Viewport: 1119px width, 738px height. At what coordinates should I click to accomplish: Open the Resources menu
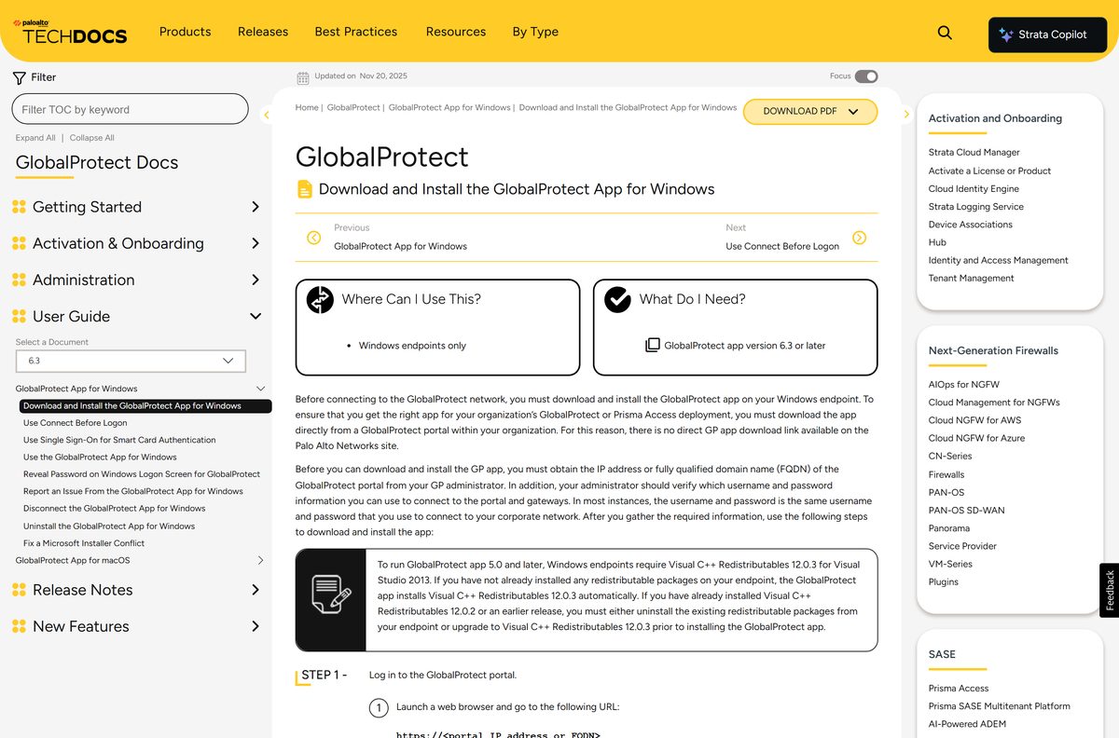pos(456,32)
